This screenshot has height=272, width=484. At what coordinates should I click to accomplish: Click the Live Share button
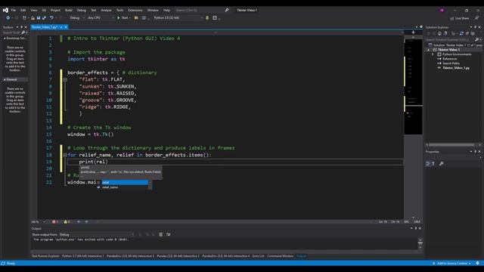click(460, 18)
